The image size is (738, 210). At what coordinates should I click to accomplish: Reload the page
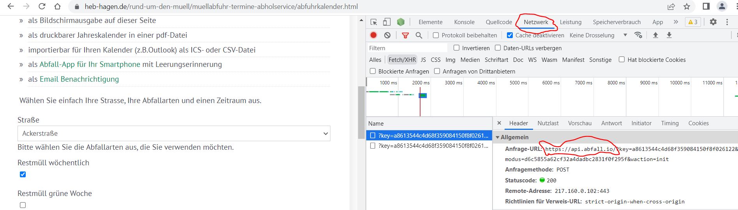pos(42,7)
